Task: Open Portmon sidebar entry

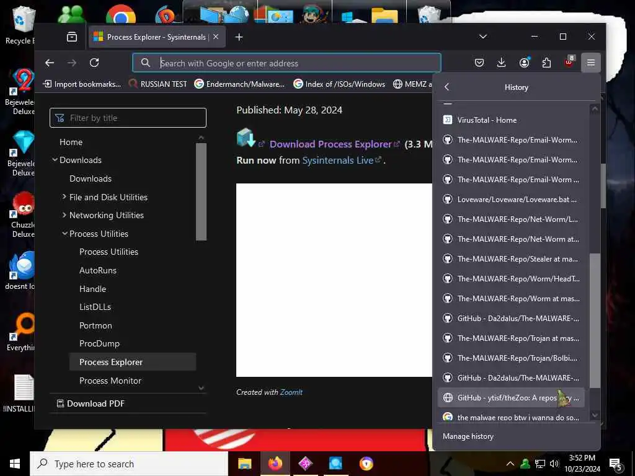Action: tap(95, 325)
